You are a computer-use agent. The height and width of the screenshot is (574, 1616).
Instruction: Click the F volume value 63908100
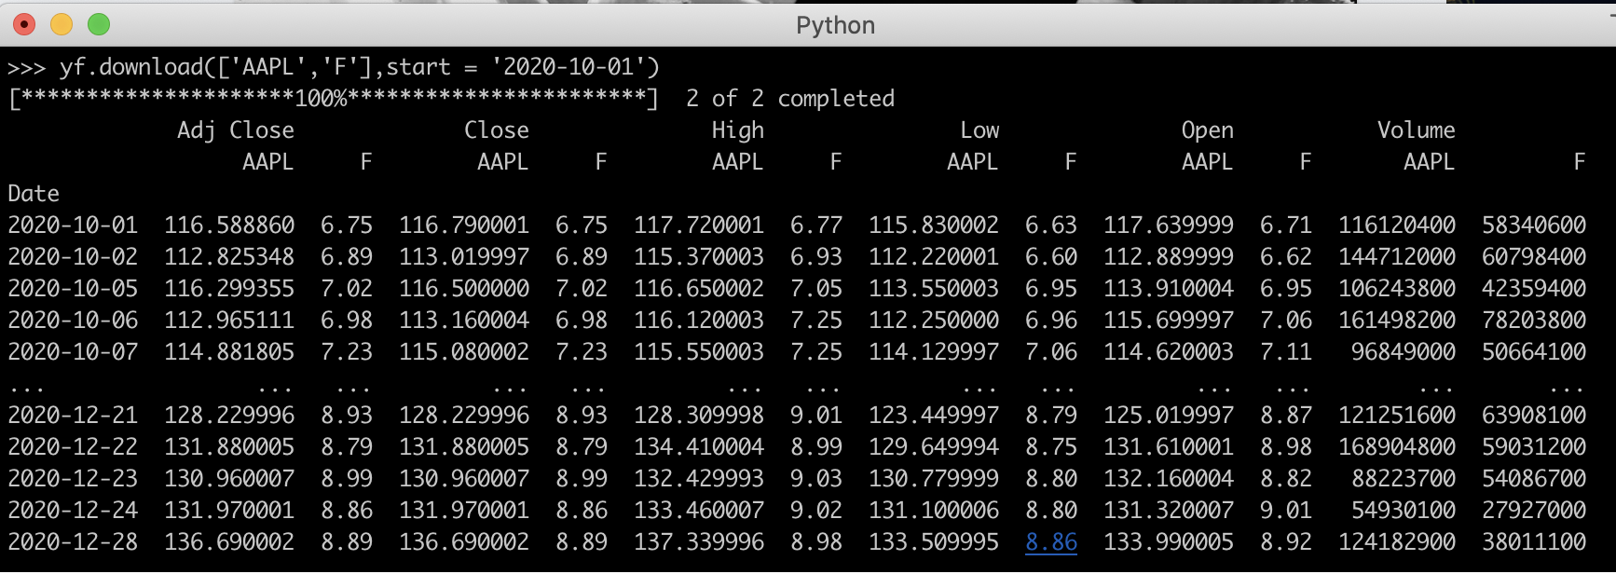(1534, 416)
